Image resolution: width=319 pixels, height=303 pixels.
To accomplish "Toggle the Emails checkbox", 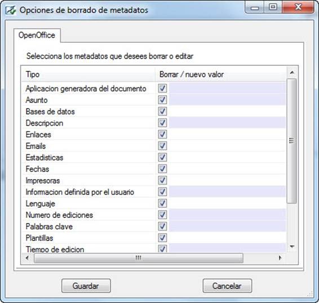I will (x=162, y=146).
